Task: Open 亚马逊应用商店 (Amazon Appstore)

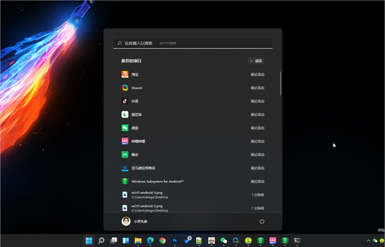Action: pyautogui.click(x=143, y=168)
